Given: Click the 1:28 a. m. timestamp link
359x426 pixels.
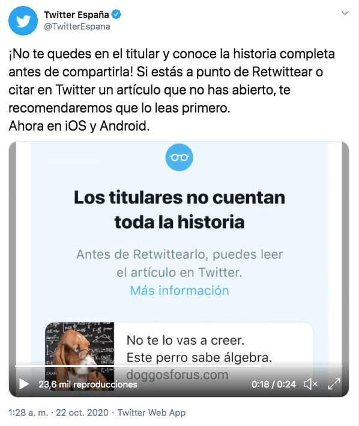Looking at the screenshot, I should 28,412.
